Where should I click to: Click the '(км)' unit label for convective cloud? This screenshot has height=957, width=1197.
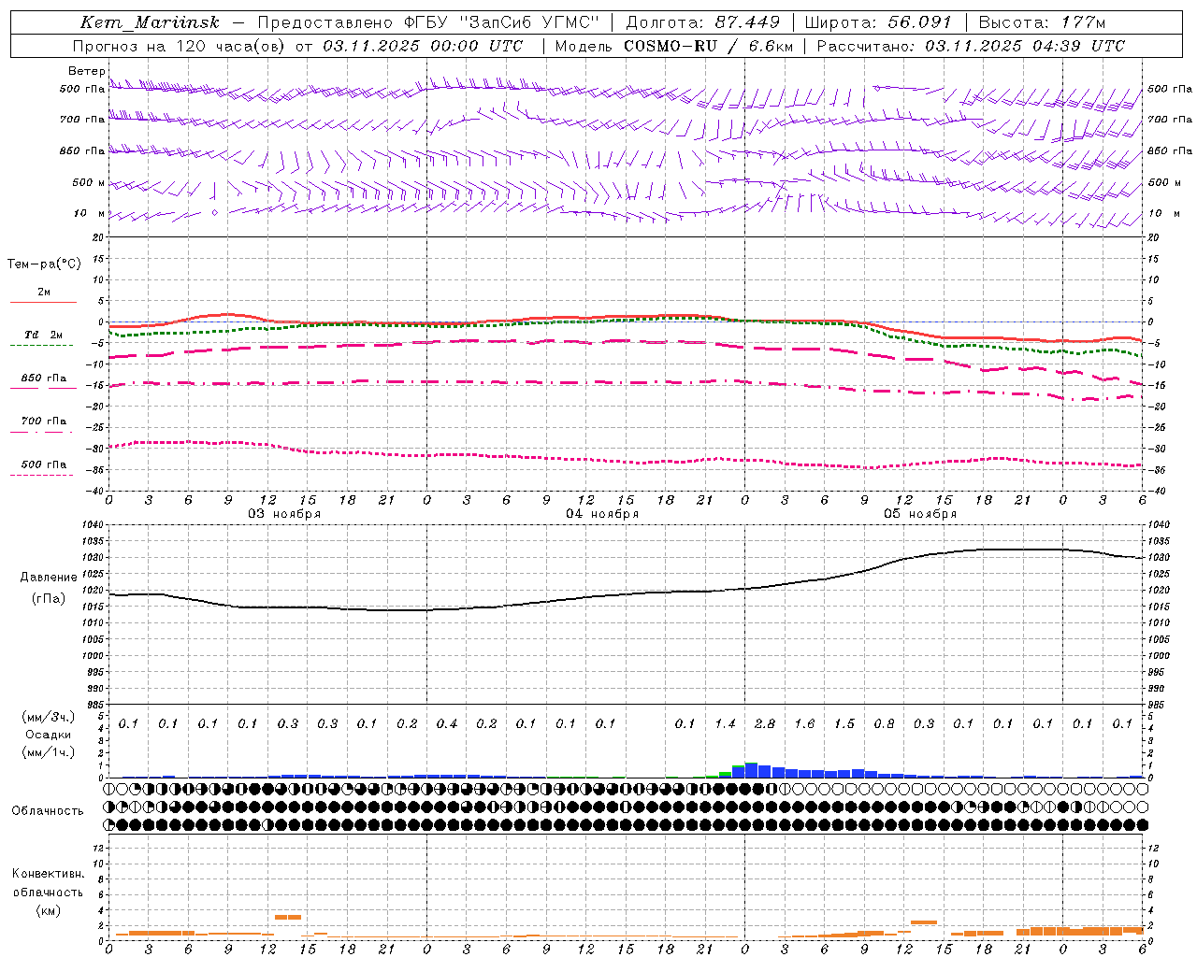click(49, 910)
